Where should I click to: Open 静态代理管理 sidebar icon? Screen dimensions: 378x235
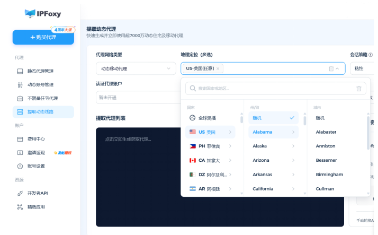(20, 71)
